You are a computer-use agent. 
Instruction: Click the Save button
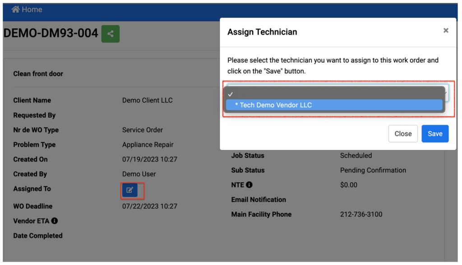click(x=435, y=134)
